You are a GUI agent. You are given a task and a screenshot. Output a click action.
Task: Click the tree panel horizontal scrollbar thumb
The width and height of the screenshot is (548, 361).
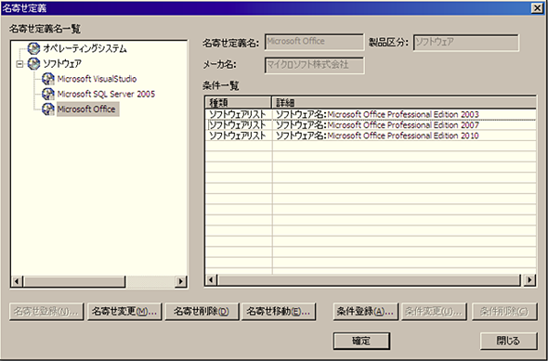coord(74,281)
